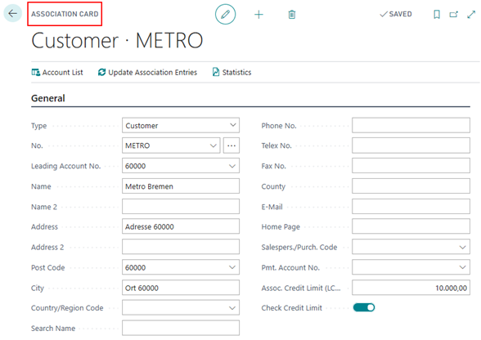481x340 pixels.
Task: Click into the County field
Action: click(411, 186)
